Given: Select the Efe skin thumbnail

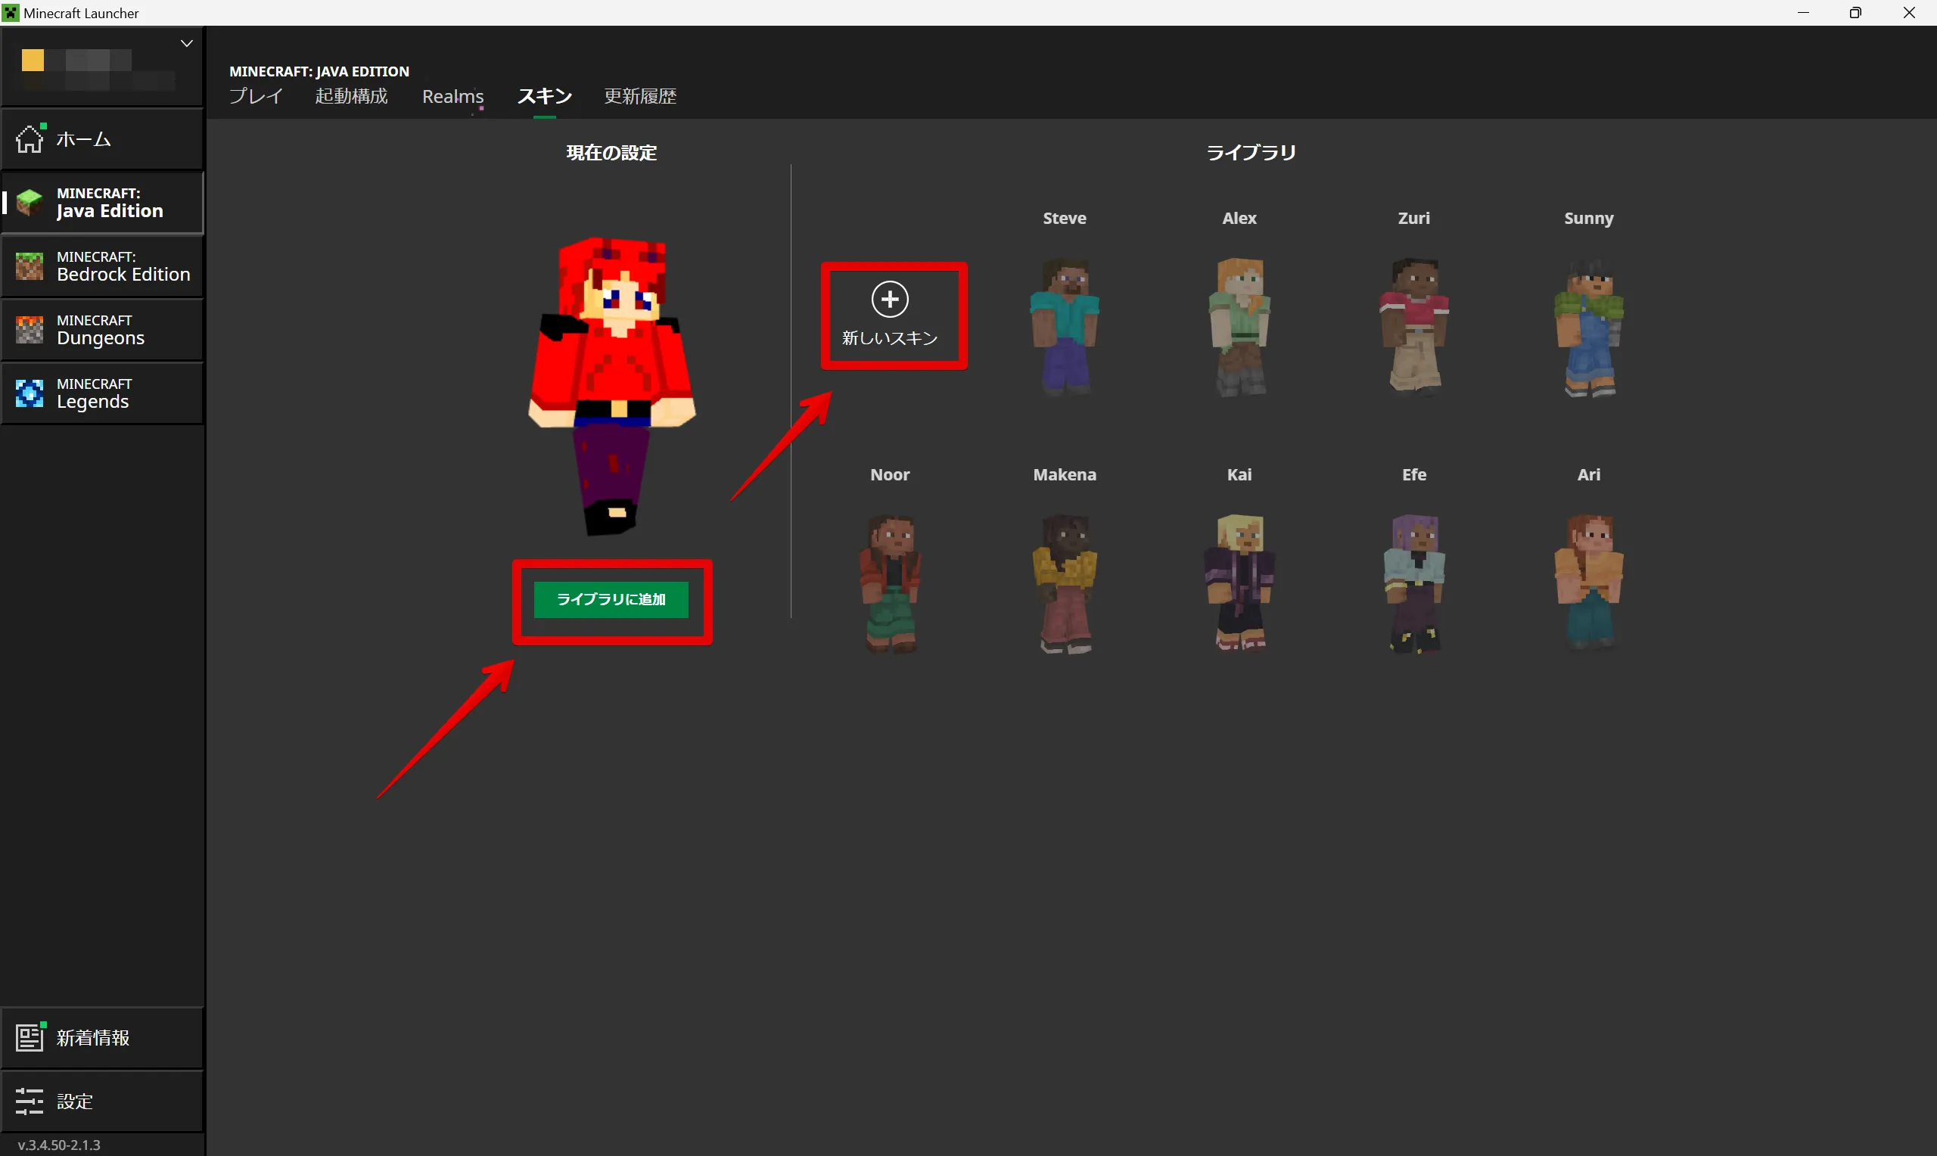Looking at the screenshot, I should click(1413, 583).
